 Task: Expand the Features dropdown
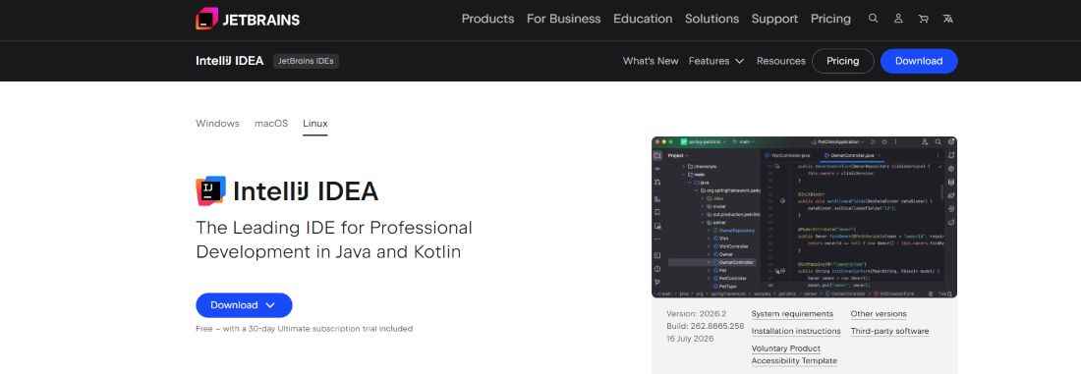pyautogui.click(x=716, y=61)
